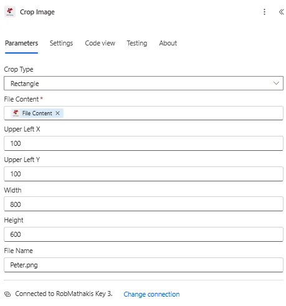The height and width of the screenshot is (306, 286).
Task: Click the Change connection link
Action: 151,294
